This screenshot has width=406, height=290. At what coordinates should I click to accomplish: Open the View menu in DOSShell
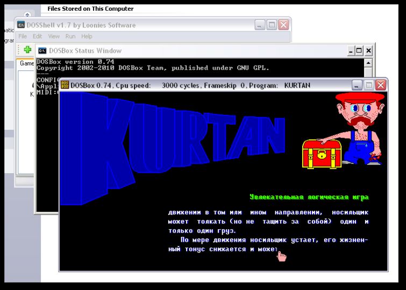54,37
